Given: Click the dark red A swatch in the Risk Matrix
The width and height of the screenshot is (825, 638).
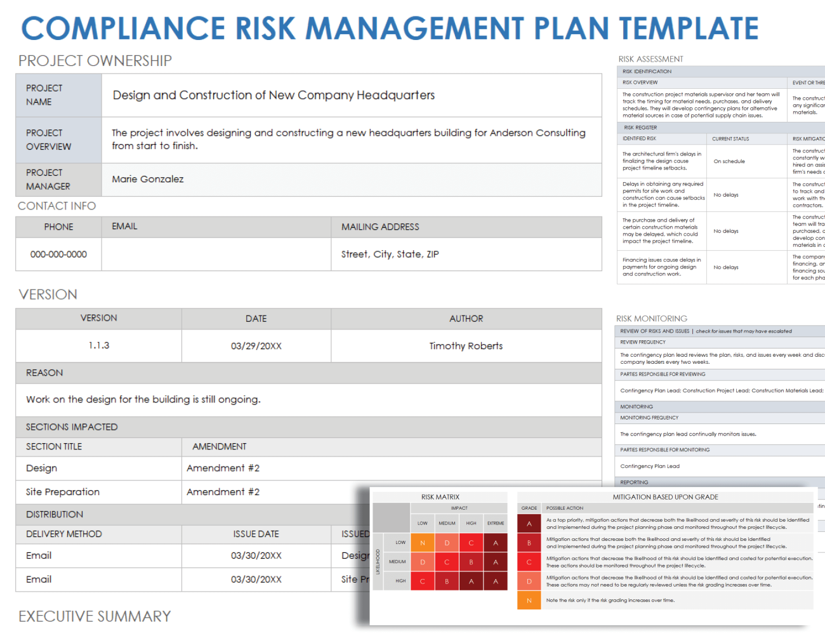Looking at the screenshot, I should pos(496,543).
